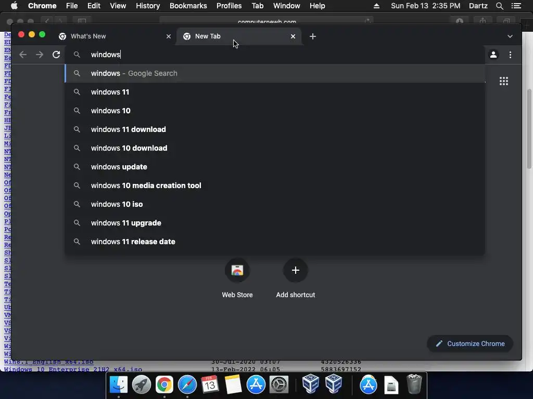Open Safari compass in the Dock
The image size is (533, 399).
tap(187, 385)
